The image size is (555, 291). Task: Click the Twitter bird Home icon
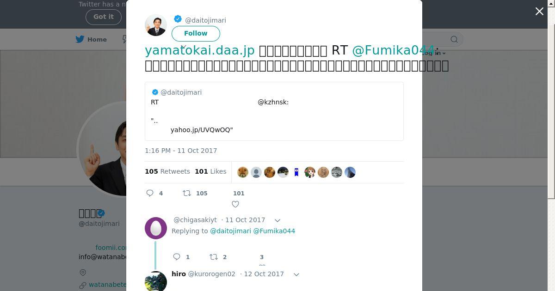pos(80,39)
